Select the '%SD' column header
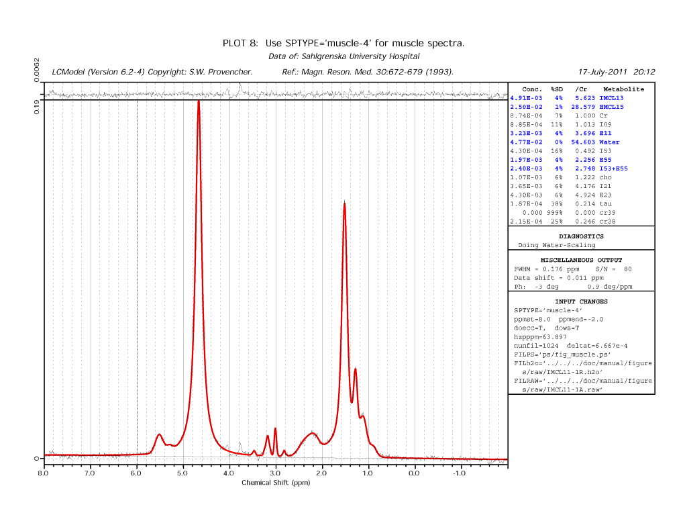687x517 pixels. (557, 89)
